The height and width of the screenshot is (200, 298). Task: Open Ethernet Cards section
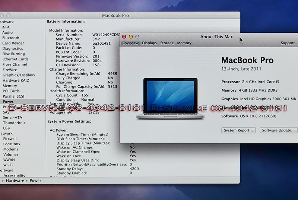coord(15,59)
